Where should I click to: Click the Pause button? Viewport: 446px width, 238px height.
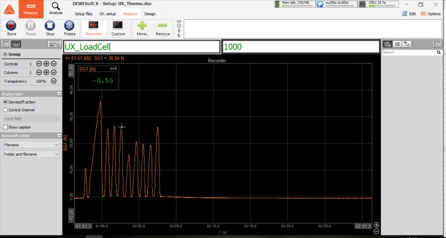pyautogui.click(x=31, y=28)
